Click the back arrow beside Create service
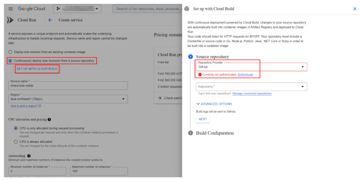This screenshot has width=363, height=180. coord(50,20)
